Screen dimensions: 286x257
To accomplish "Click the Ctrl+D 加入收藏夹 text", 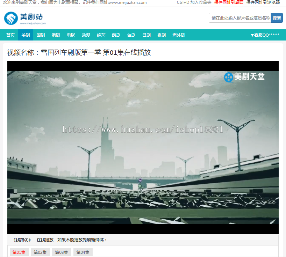I will pyautogui.click(x=194, y=2).
